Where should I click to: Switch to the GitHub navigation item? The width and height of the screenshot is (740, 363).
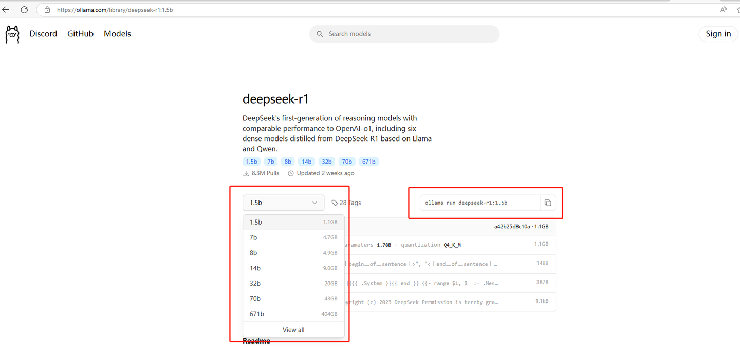[x=80, y=33]
